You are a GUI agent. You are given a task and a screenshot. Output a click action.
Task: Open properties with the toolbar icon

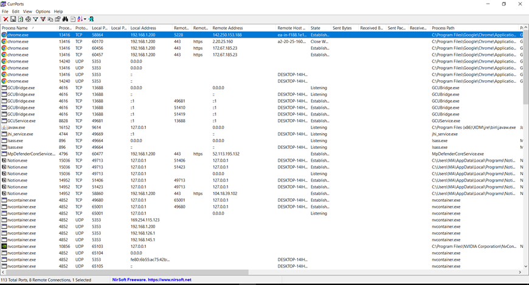tap(58, 19)
